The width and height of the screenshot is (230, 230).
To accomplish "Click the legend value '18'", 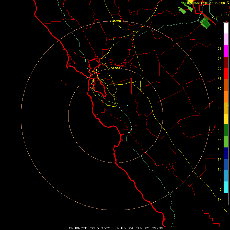I will click(x=220, y=149).
